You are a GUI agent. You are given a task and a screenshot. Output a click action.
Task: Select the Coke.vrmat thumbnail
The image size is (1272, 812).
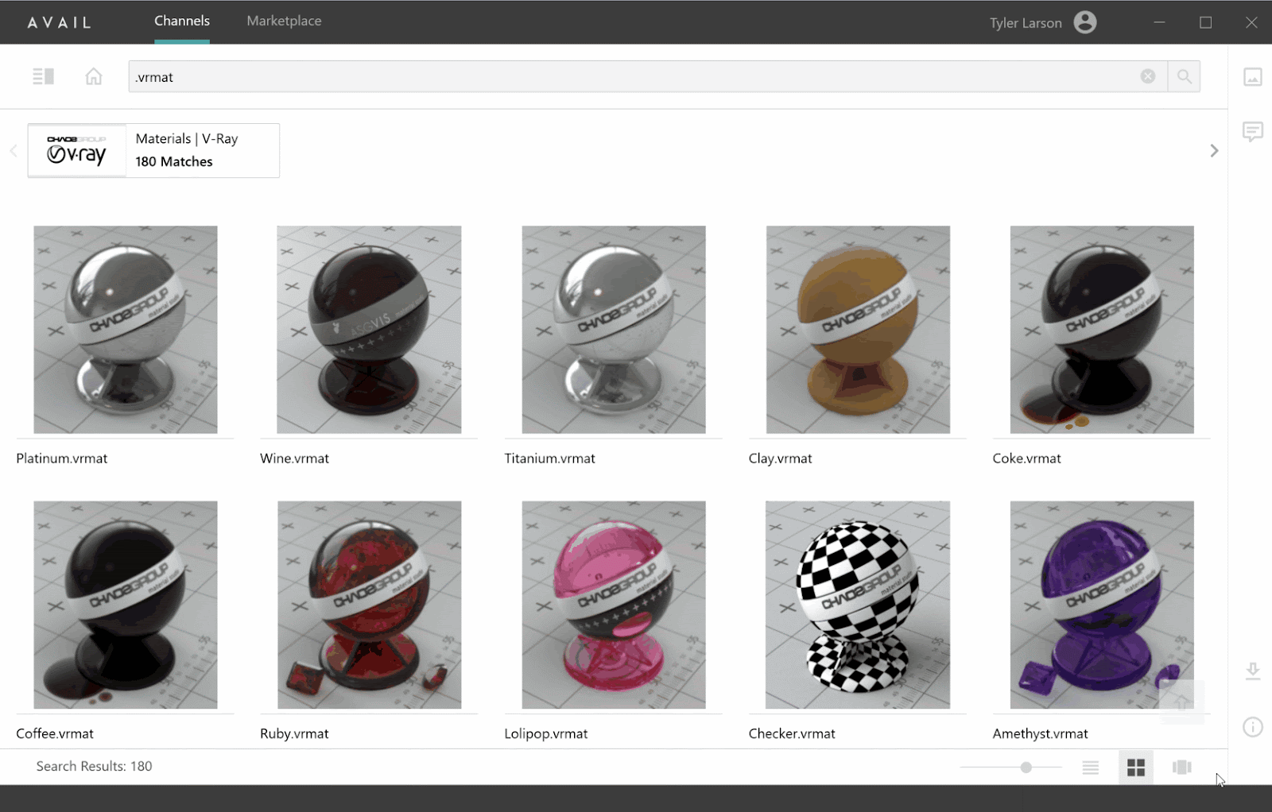click(x=1102, y=330)
